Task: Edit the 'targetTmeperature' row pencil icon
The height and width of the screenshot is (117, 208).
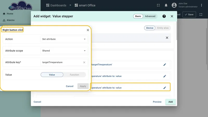Action: point(165,64)
